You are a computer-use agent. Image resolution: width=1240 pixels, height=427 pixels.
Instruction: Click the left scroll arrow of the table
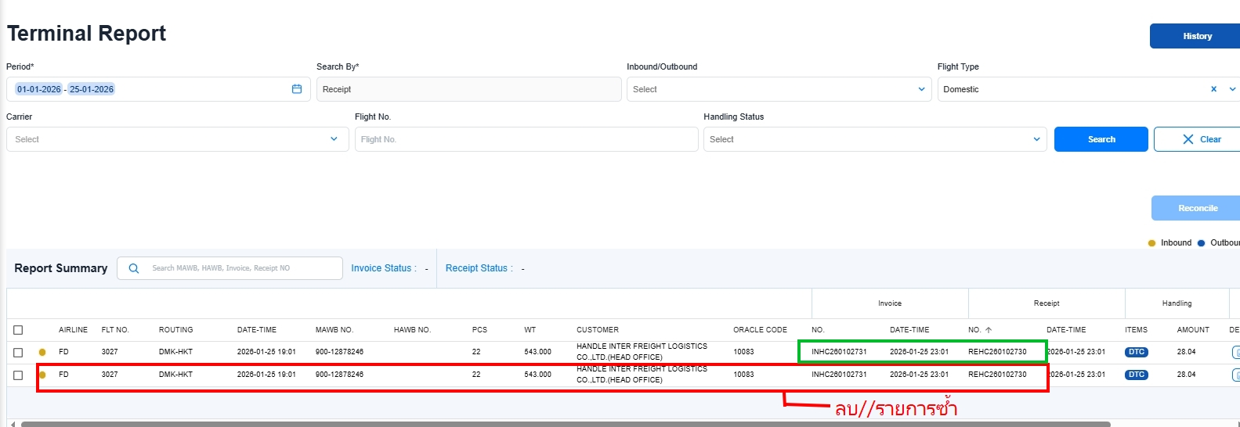13,424
